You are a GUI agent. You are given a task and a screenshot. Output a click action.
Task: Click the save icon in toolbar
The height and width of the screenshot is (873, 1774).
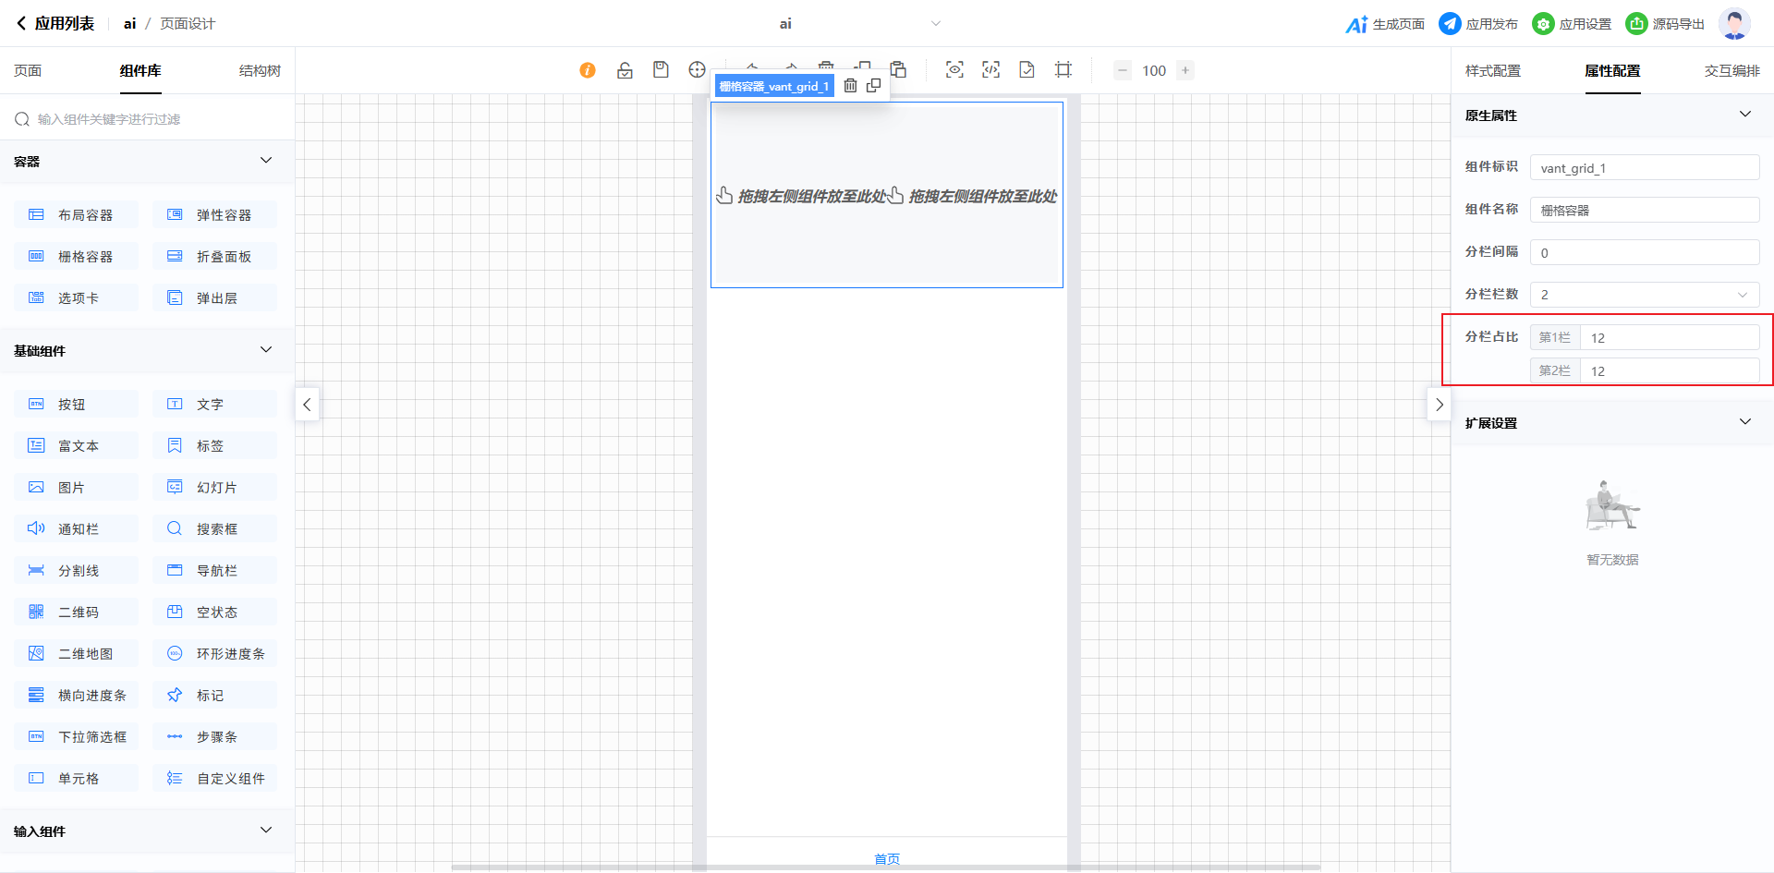click(661, 70)
